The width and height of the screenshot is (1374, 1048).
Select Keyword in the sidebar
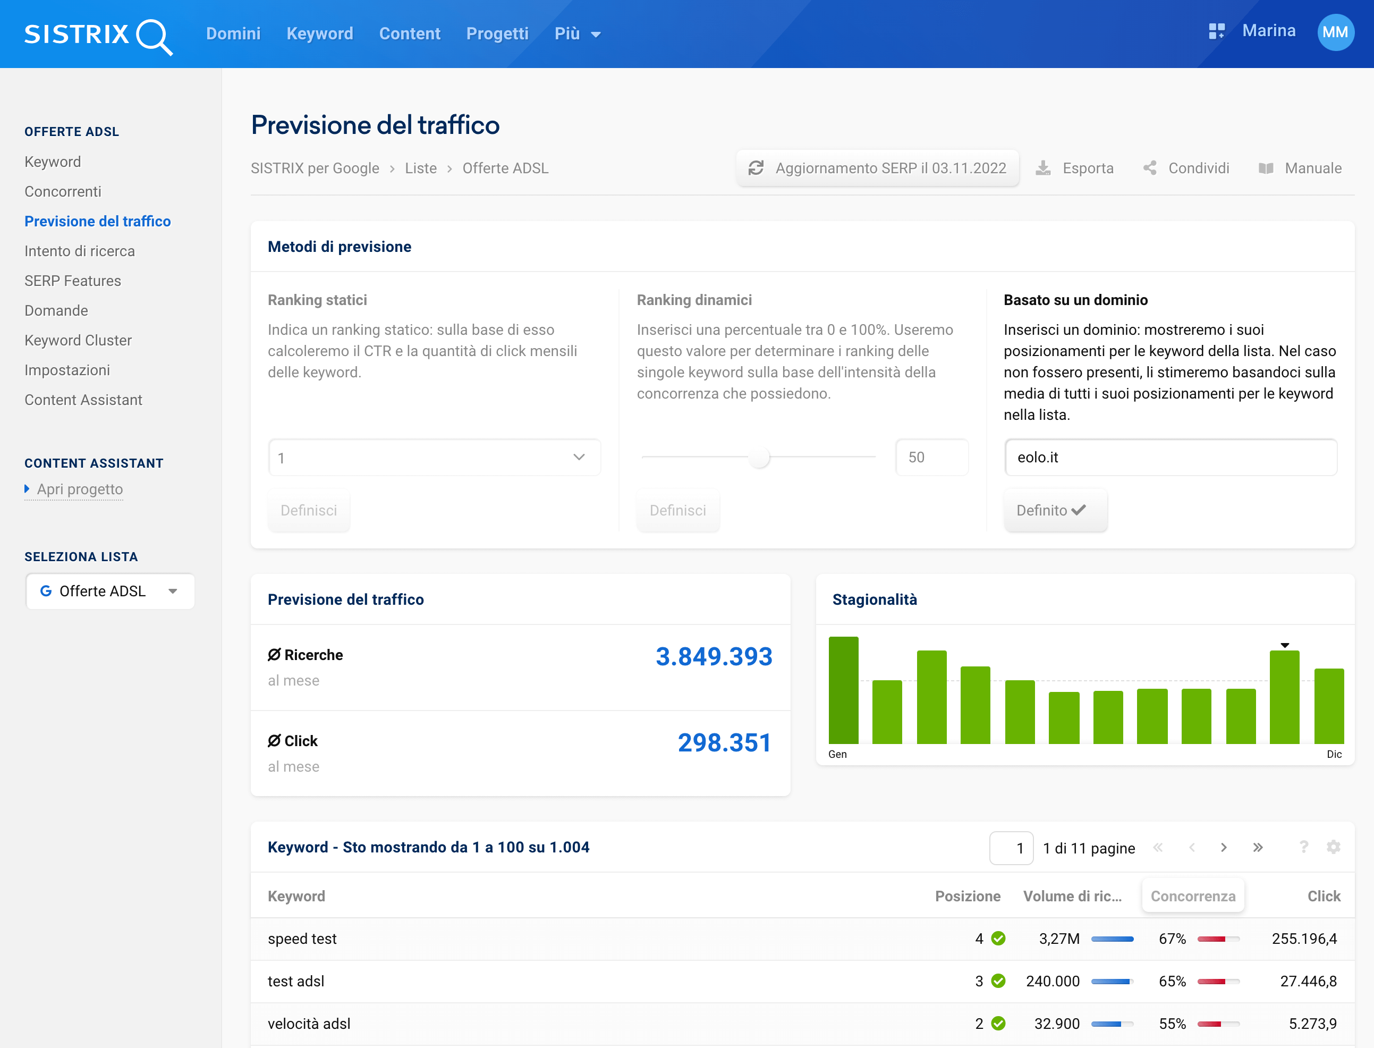point(53,162)
